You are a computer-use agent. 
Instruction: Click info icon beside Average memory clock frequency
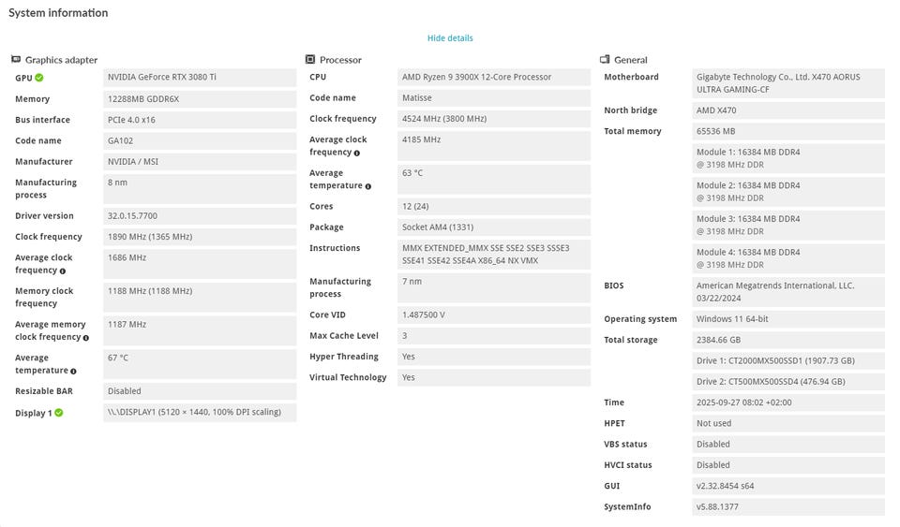click(x=85, y=338)
